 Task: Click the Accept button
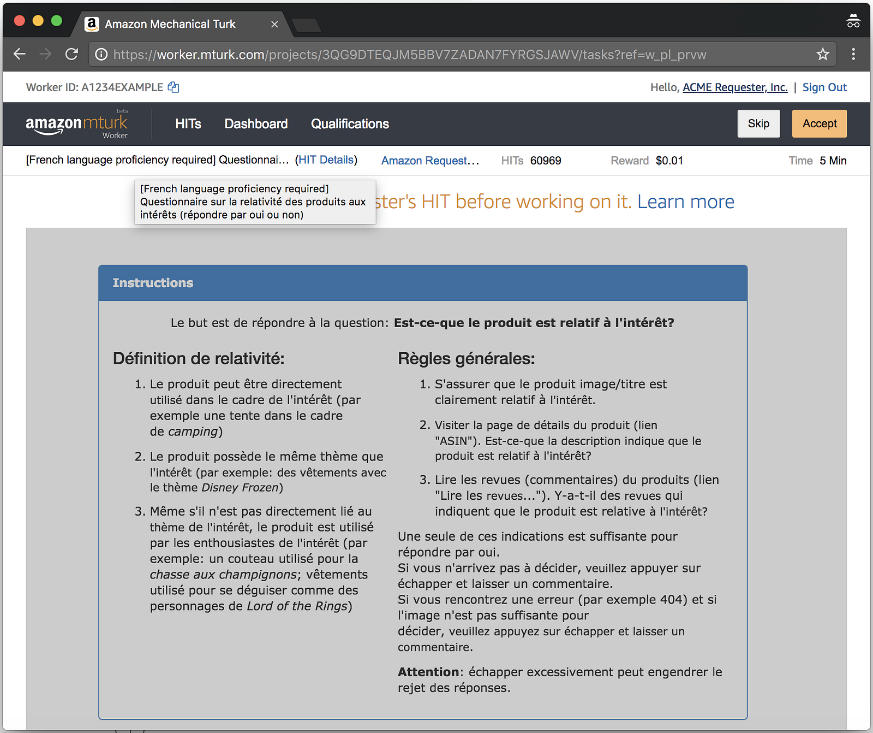[820, 123]
